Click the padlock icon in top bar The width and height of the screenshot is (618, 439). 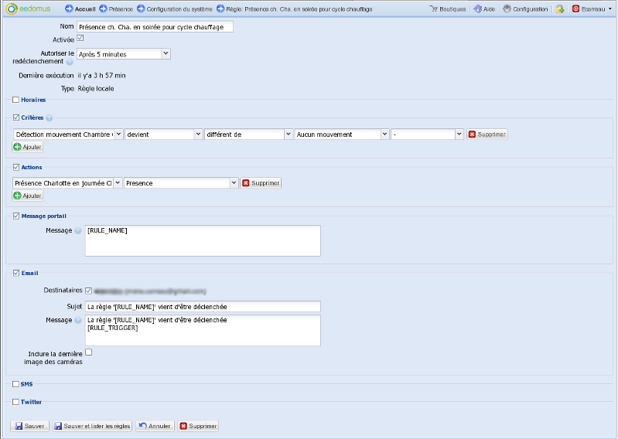point(559,9)
